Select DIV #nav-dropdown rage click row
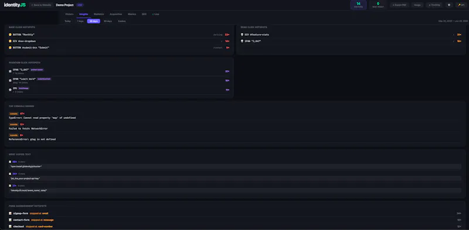Screen dimensions: 469x230 coord(119,41)
